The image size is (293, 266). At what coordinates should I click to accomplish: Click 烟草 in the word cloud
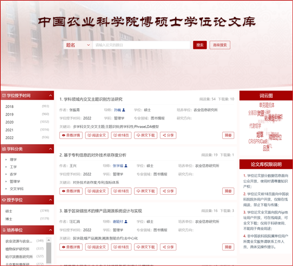260,134
